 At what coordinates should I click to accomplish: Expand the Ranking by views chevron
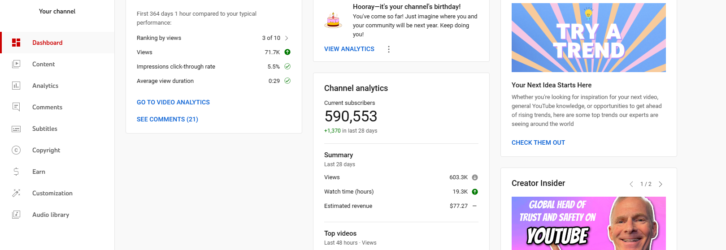(x=287, y=38)
